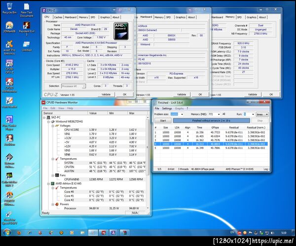
Task: Launch the Need For Speed SHIFT shortcut
Action: [x=9, y=218]
